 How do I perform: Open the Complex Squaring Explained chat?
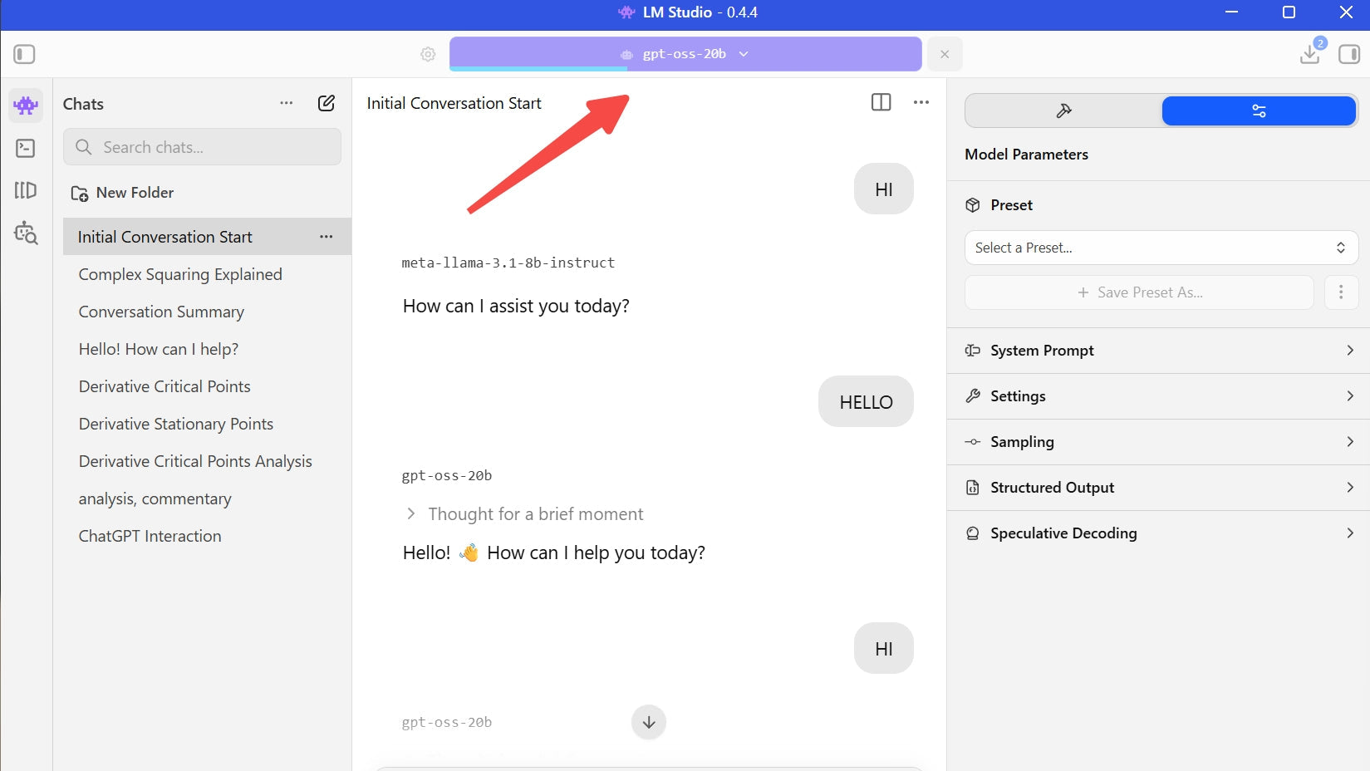pyautogui.click(x=180, y=274)
